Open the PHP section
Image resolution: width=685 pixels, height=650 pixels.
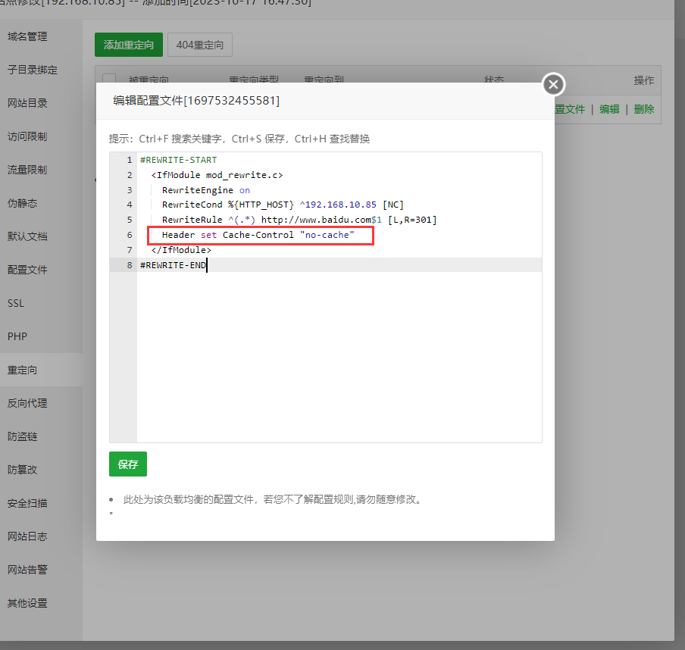click(17, 336)
